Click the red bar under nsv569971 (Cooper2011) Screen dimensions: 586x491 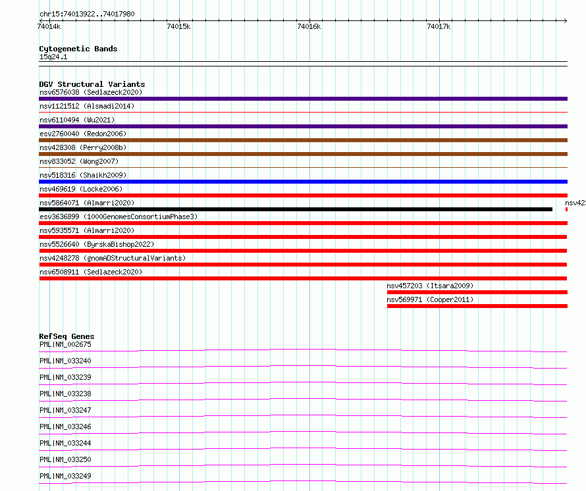click(x=477, y=306)
